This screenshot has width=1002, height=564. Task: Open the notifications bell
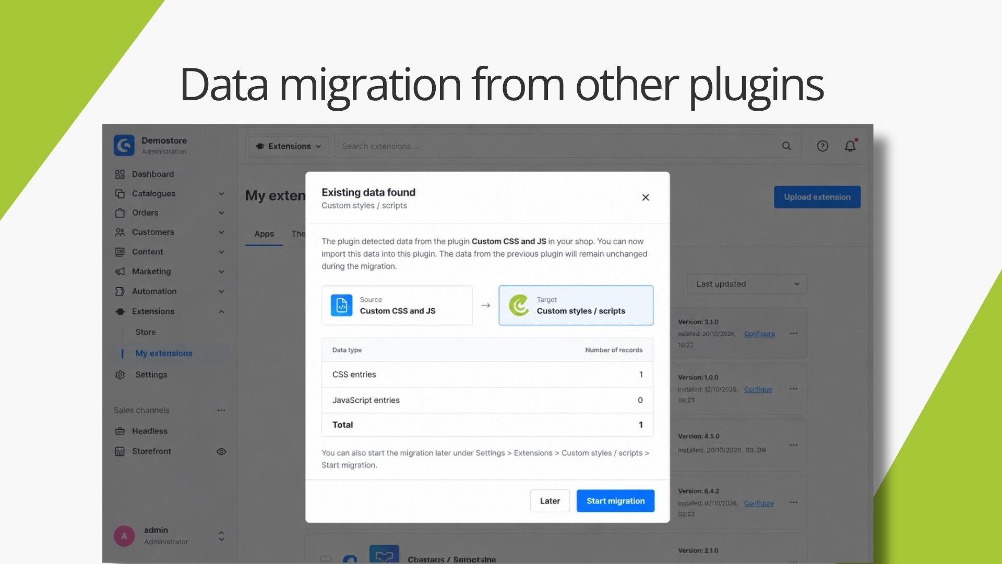pyautogui.click(x=851, y=146)
